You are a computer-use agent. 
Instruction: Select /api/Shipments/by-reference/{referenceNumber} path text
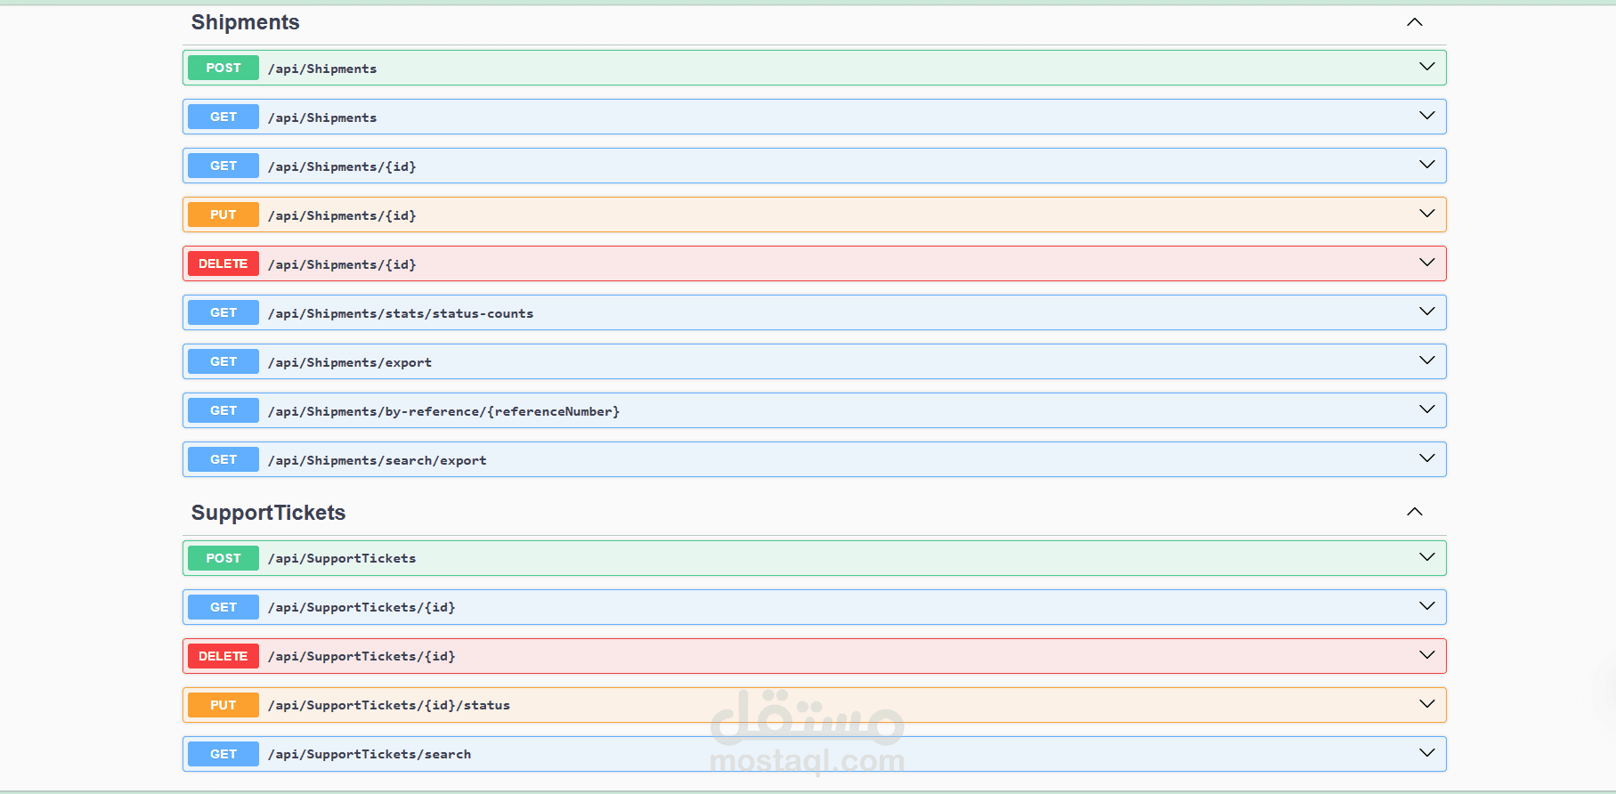pyautogui.click(x=443, y=411)
